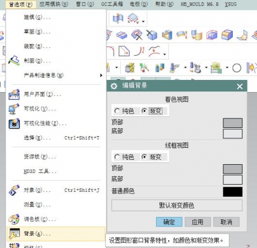Expand the 产品制造信息(M) submenu arrow
257x248 pixels.
tap(101, 76)
